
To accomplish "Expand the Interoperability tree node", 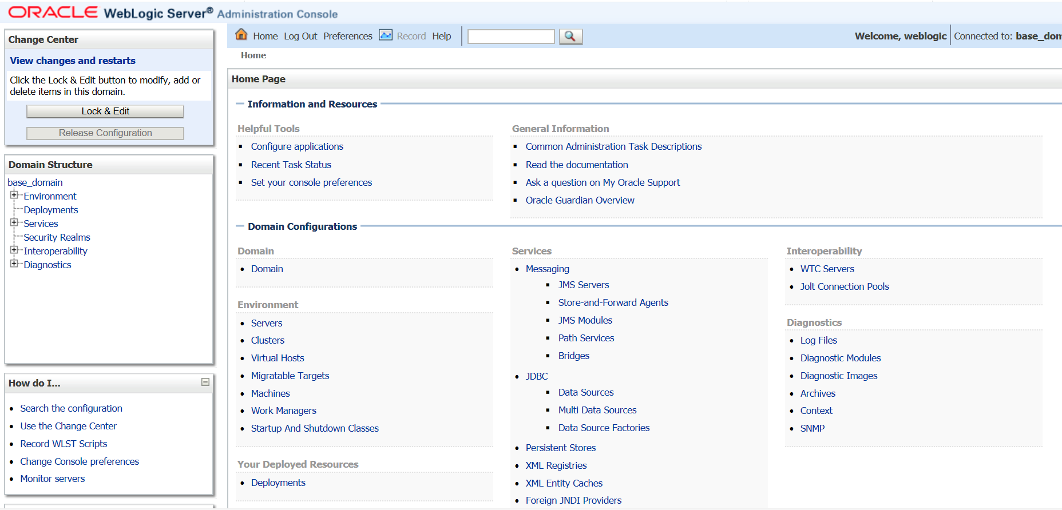I will tap(14, 250).
